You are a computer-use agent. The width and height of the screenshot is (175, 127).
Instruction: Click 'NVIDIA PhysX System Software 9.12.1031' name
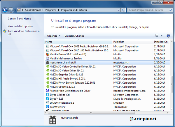[72, 83]
